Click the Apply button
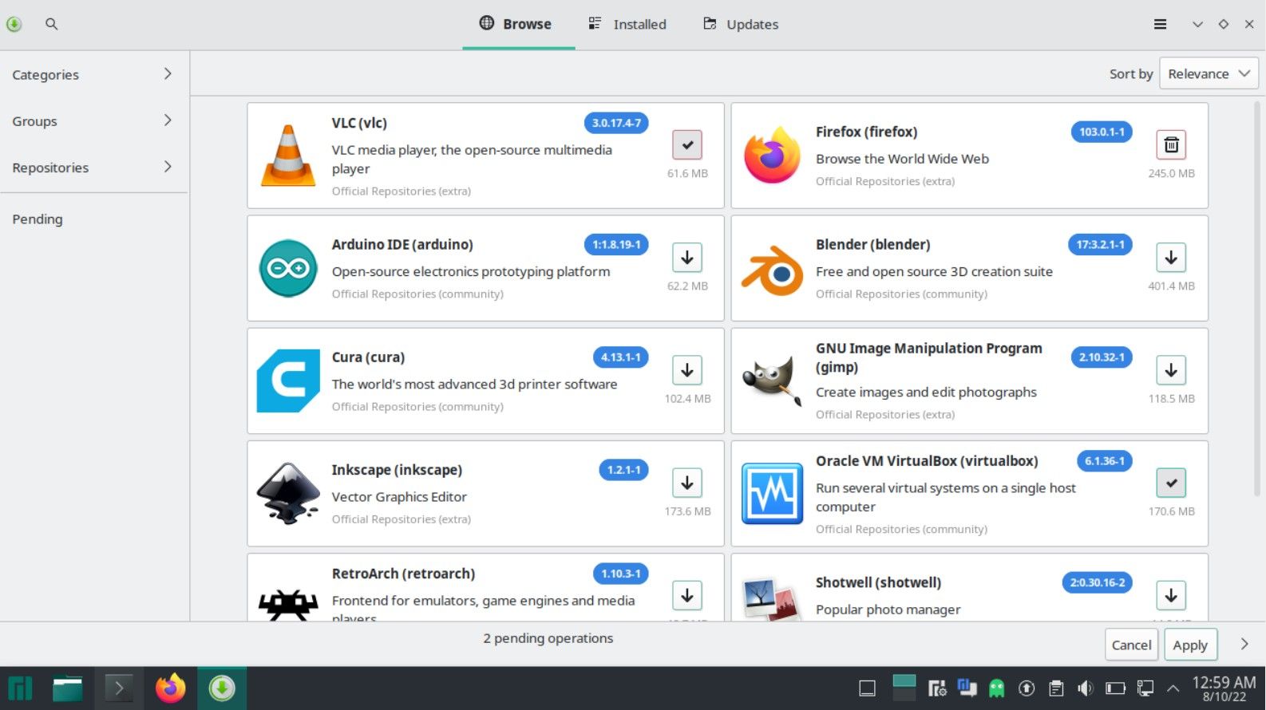Viewport: 1266px width, 710px height. [1190, 645]
